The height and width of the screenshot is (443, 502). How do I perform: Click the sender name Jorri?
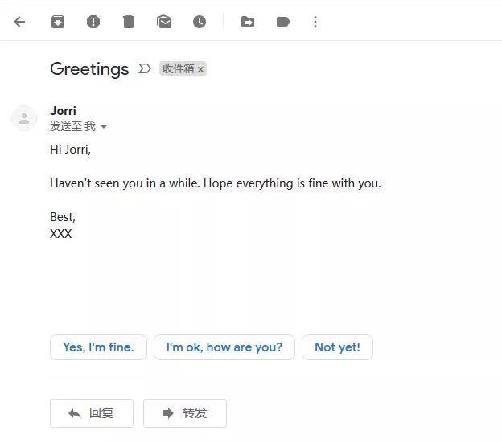click(63, 111)
